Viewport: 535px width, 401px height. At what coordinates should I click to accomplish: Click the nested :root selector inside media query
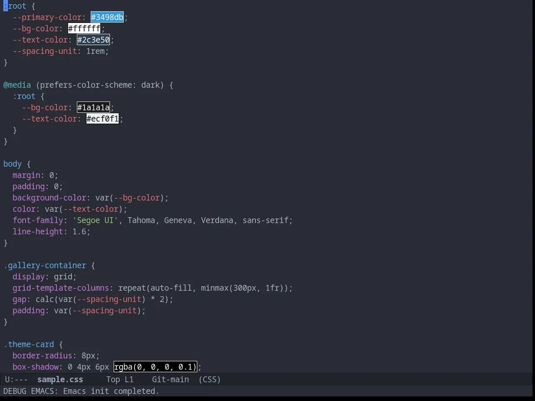coord(24,96)
